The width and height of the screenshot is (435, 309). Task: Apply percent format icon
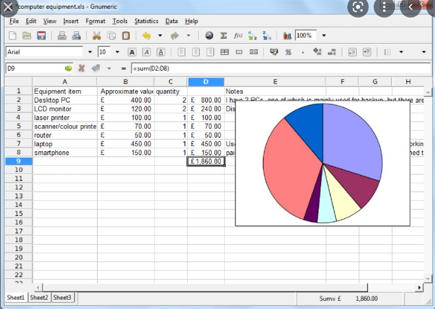tap(289, 52)
